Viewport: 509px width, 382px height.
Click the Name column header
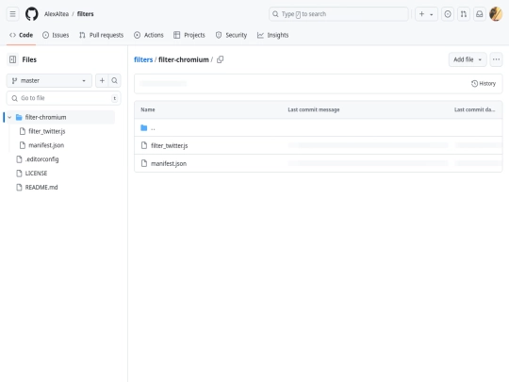[148, 109]
